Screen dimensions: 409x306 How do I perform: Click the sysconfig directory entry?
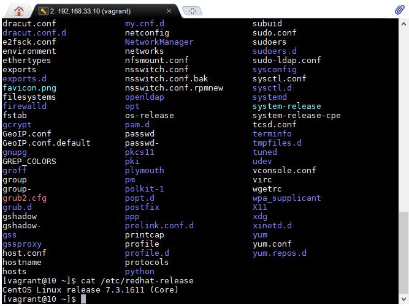pos(275,70)
